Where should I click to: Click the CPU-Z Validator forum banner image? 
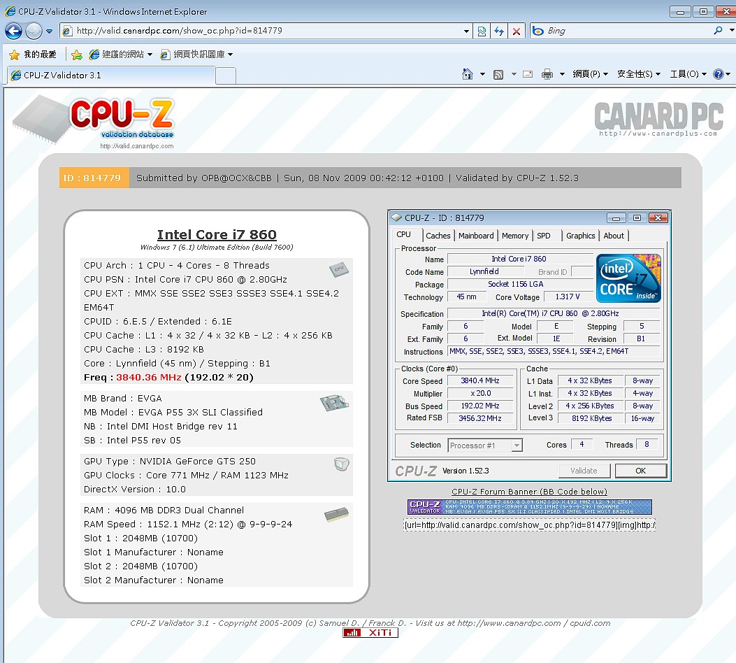click(x=530, y=507)
